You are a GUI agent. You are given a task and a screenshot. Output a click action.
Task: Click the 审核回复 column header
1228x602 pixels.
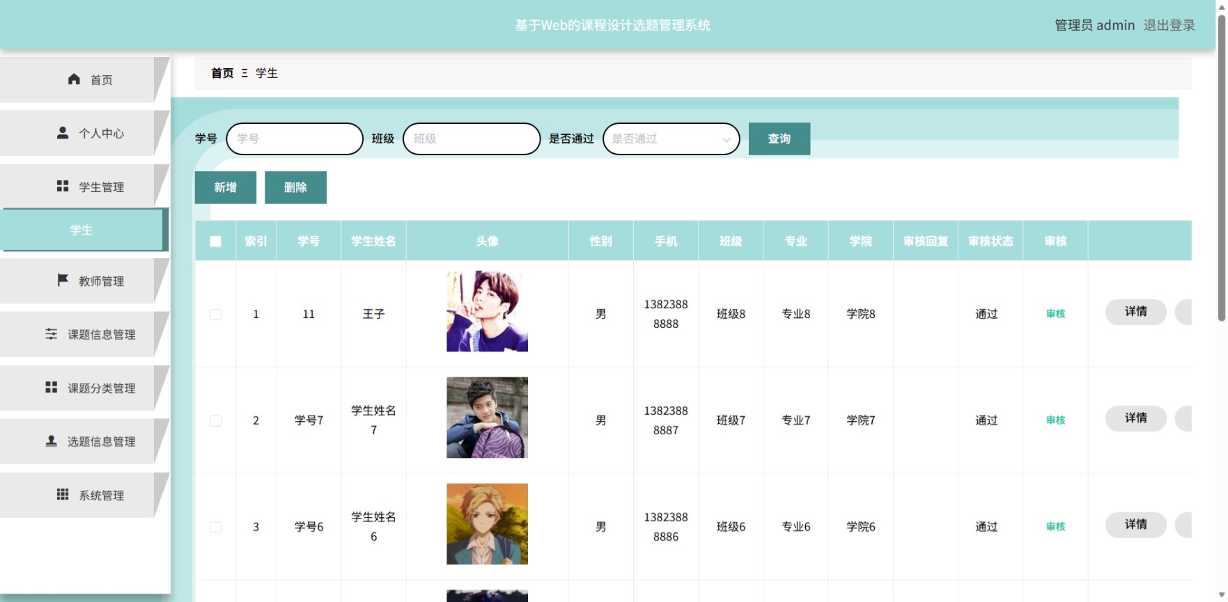click(x=926, y=241)
